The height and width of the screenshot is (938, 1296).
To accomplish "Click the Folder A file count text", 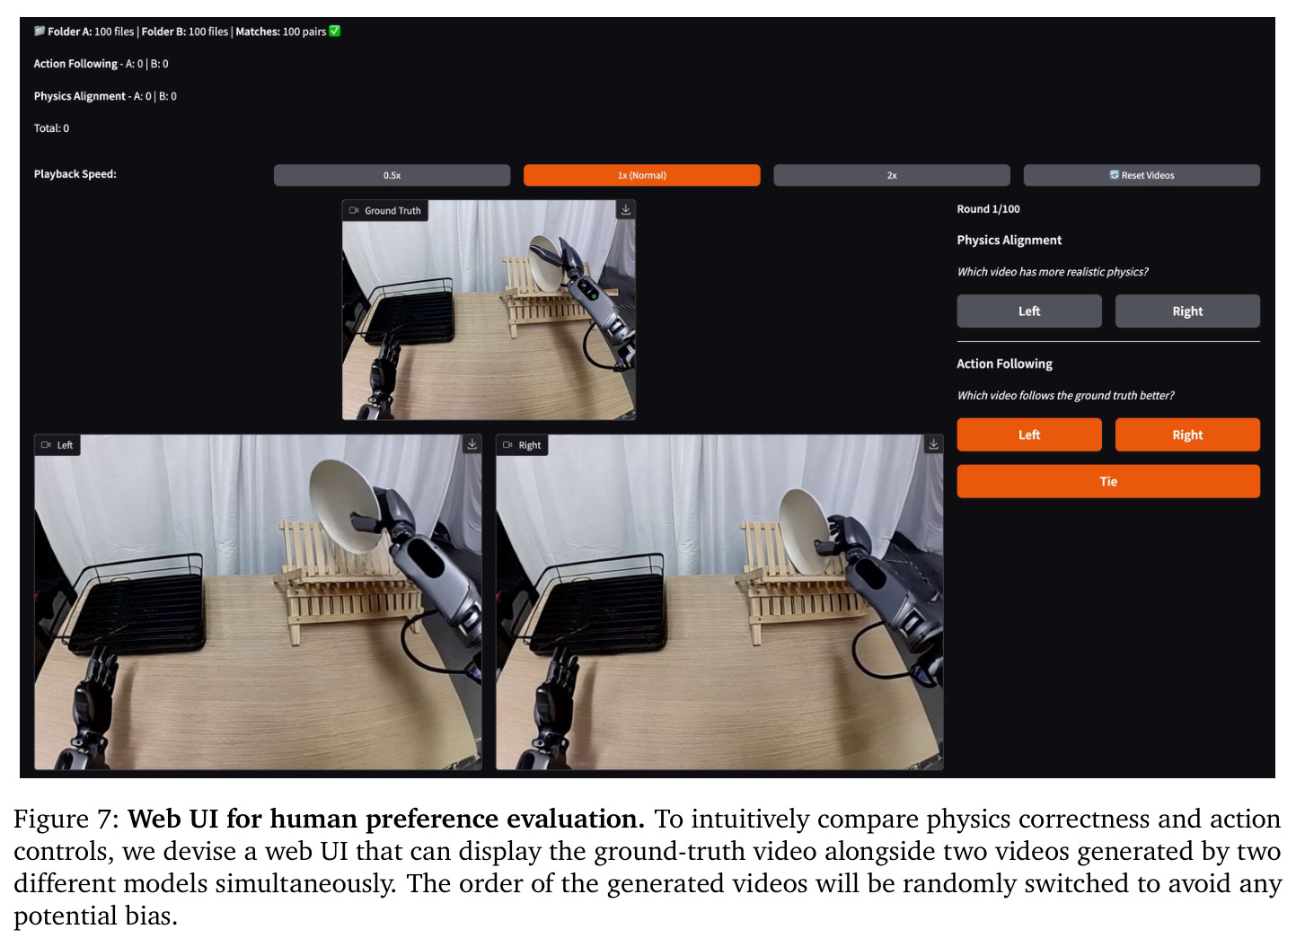I will 91,31.
